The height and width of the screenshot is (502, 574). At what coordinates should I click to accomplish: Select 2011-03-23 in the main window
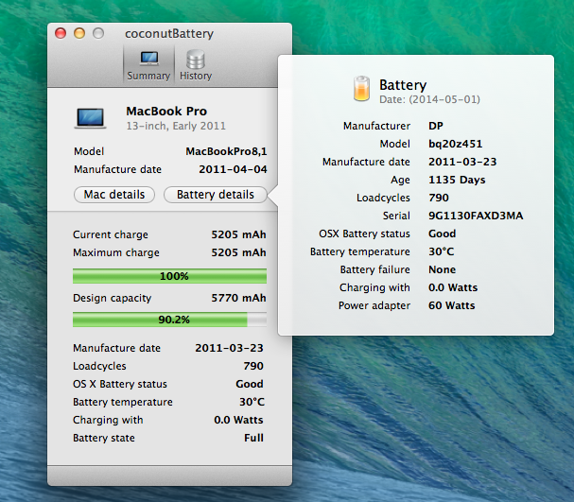tap(229, 348)
